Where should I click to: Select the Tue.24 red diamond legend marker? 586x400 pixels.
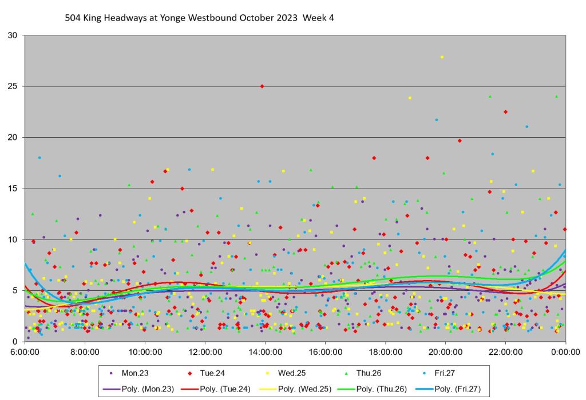(x=189, y=373)
